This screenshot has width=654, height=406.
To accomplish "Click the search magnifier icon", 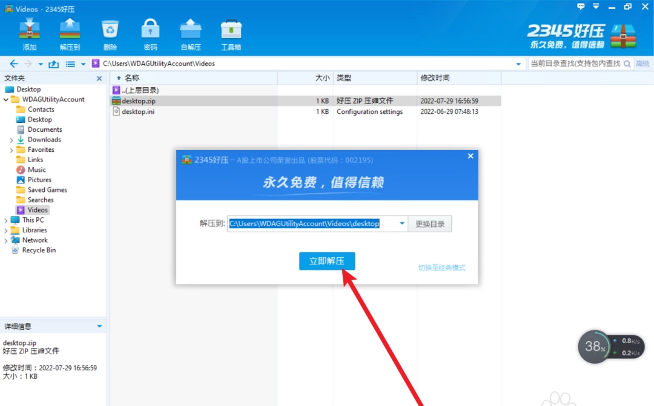I will tap(627, 64).
